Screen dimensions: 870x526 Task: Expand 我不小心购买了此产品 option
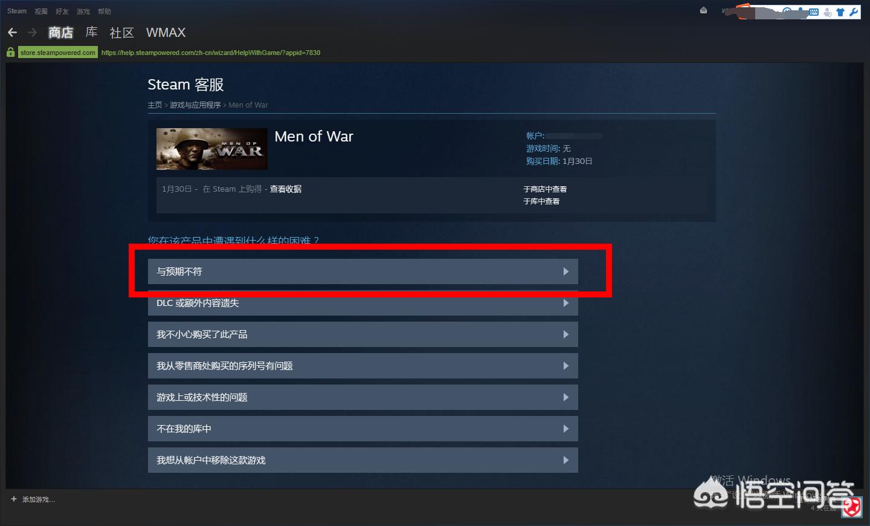point(362,334)
